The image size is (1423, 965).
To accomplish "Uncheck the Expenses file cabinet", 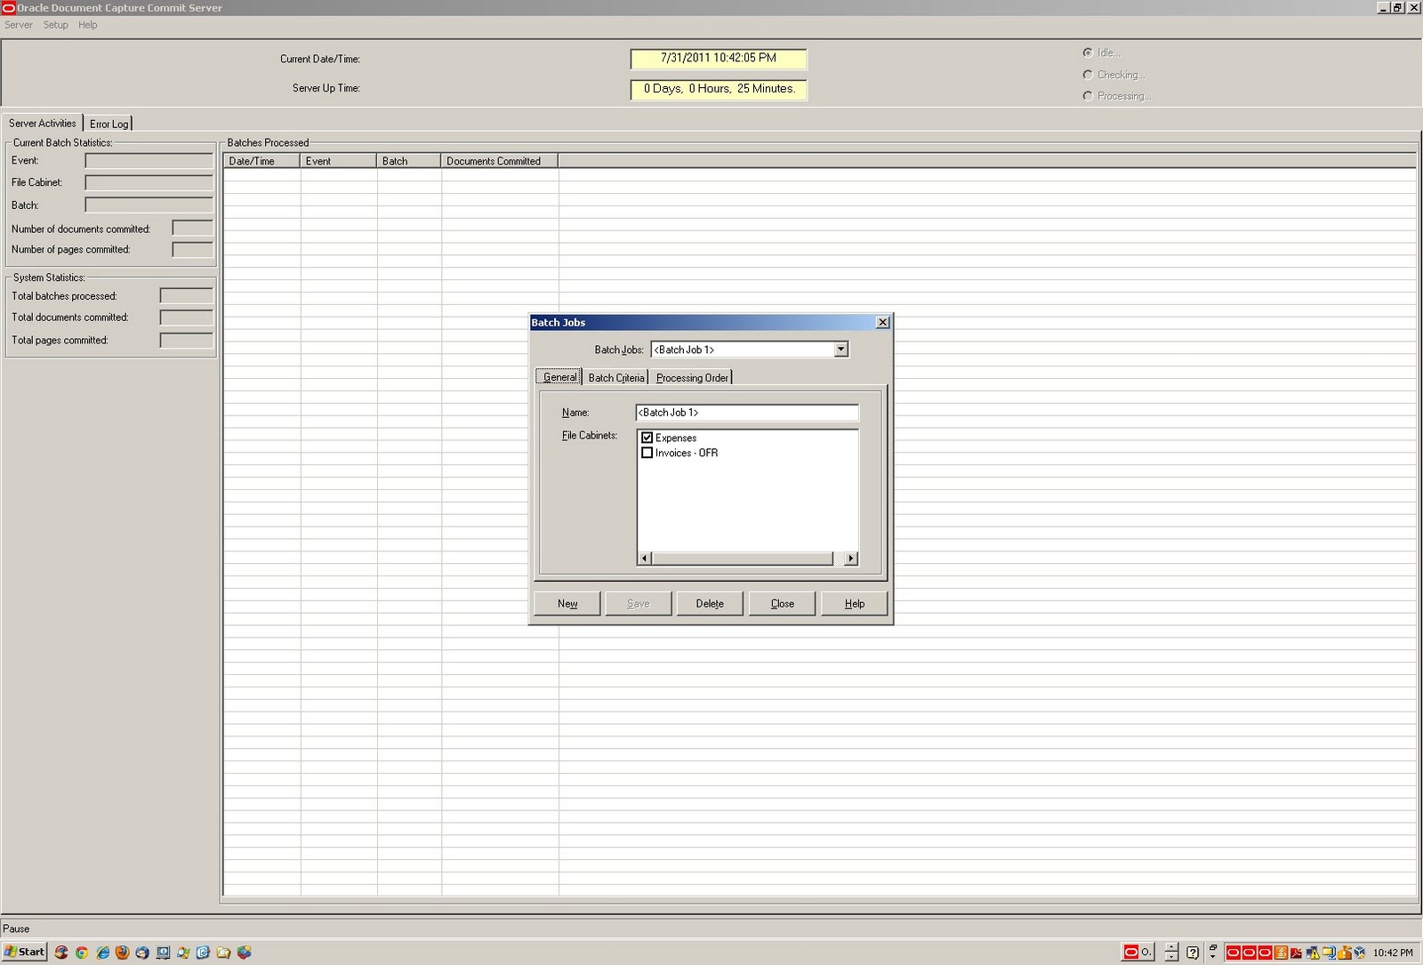I will pyautogui.click(x=647, y=438).
